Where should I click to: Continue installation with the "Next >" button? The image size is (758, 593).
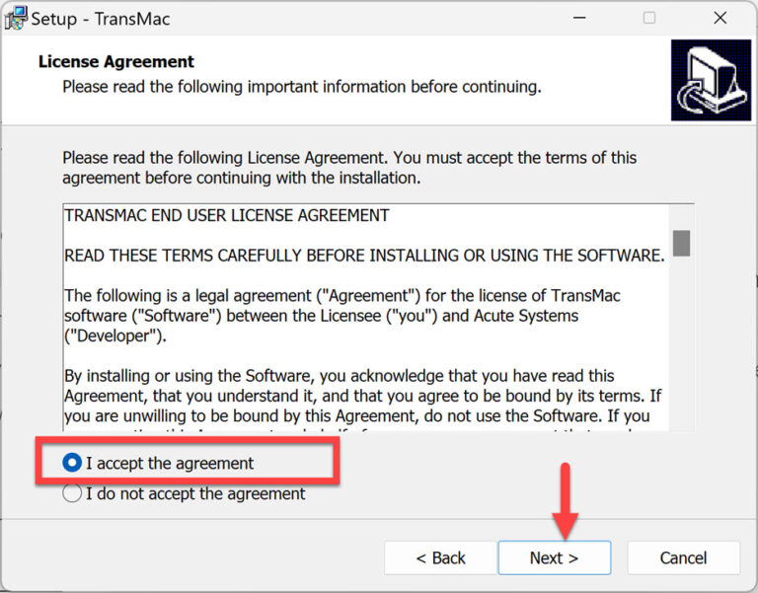555,557
